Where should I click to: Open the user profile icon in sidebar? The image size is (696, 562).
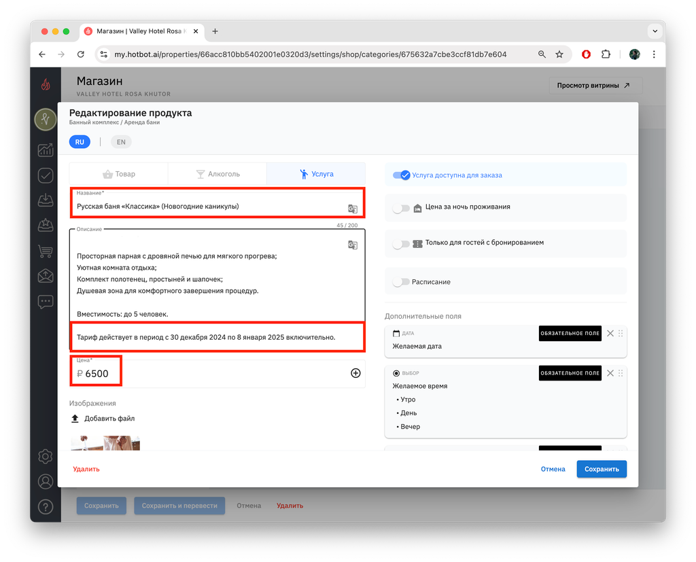pos(46,482)
